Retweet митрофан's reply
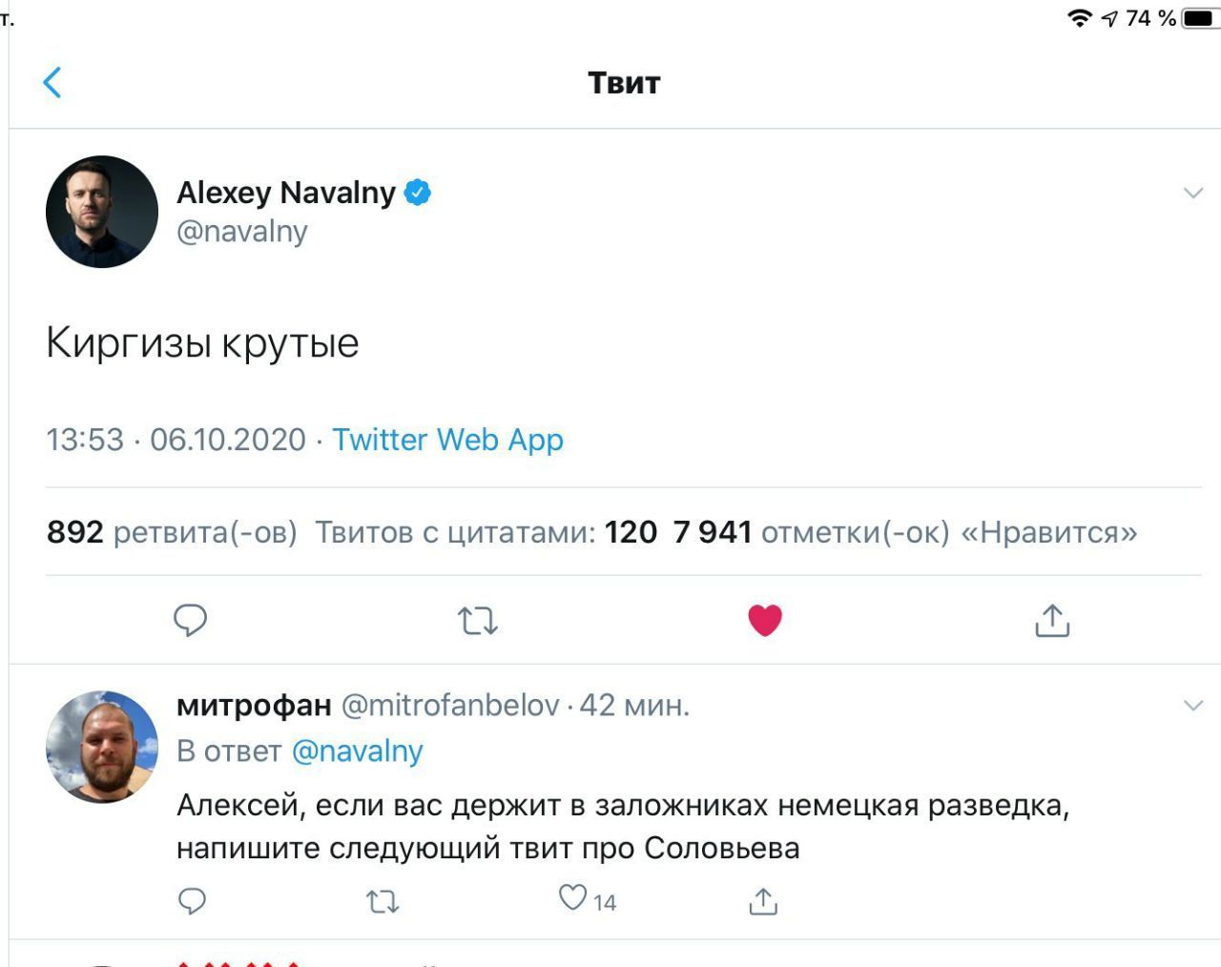This screenshot has width=1221, height=967. [383, 900]
